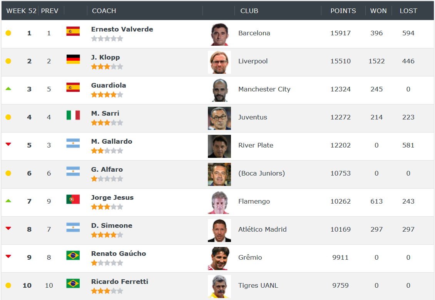The width and height of the screenshot is (435, 300).
Task: Open the Manchester City club link
Action: (264, 89)
